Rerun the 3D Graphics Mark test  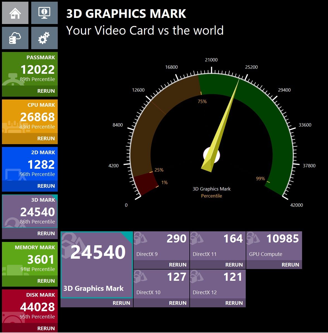pyautogui.click(x=121, y=303)
